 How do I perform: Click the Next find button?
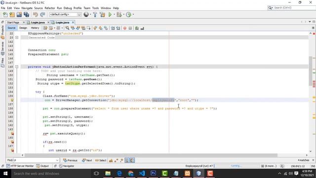click(x=87, y=160)
